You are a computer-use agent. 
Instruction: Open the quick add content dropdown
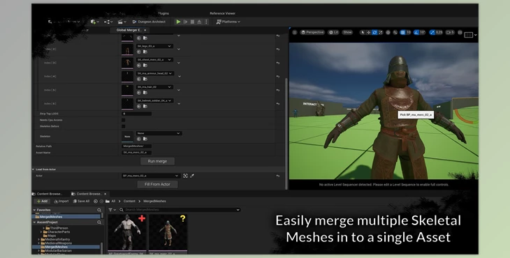(x=94, y=22)
